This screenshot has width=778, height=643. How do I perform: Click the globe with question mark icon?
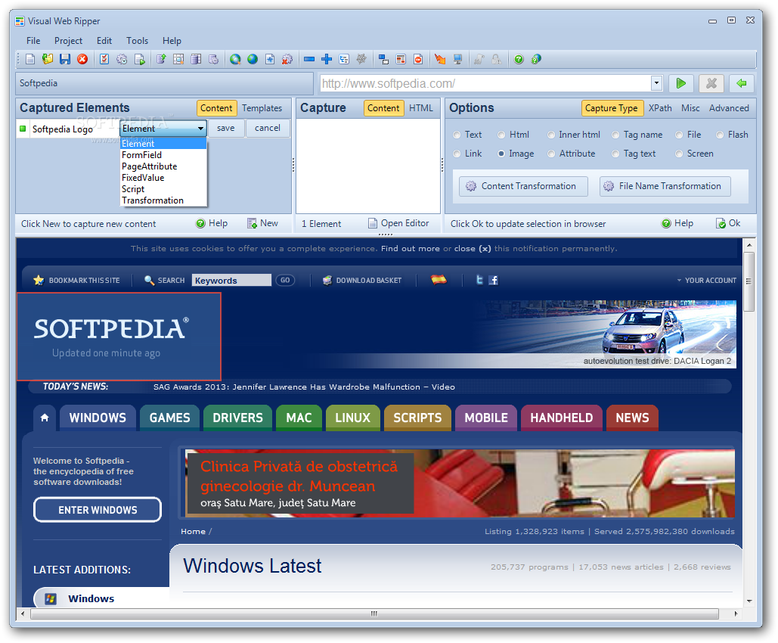(536, 59)
